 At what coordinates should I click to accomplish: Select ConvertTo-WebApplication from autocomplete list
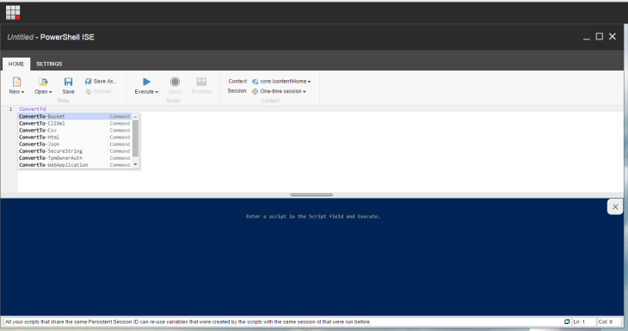75,165
